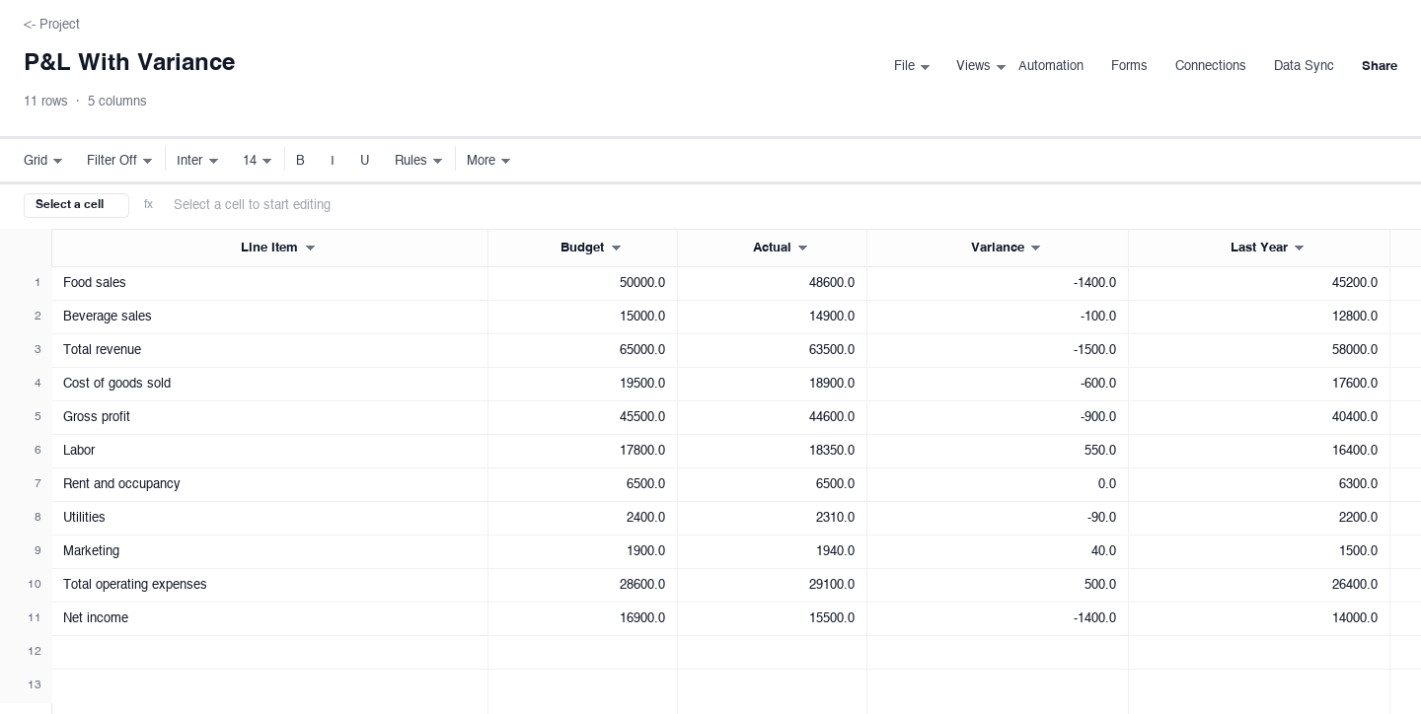Open the Views menu
The width and height of the screenshot is (1421, 714).
[x=981, y=66]
